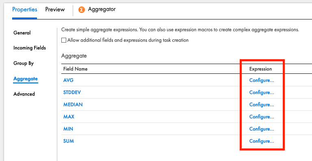Click the MIN field link
This screenshot has height=161, width=312.
68,129
